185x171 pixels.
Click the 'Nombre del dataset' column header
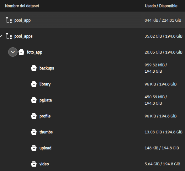22,6
